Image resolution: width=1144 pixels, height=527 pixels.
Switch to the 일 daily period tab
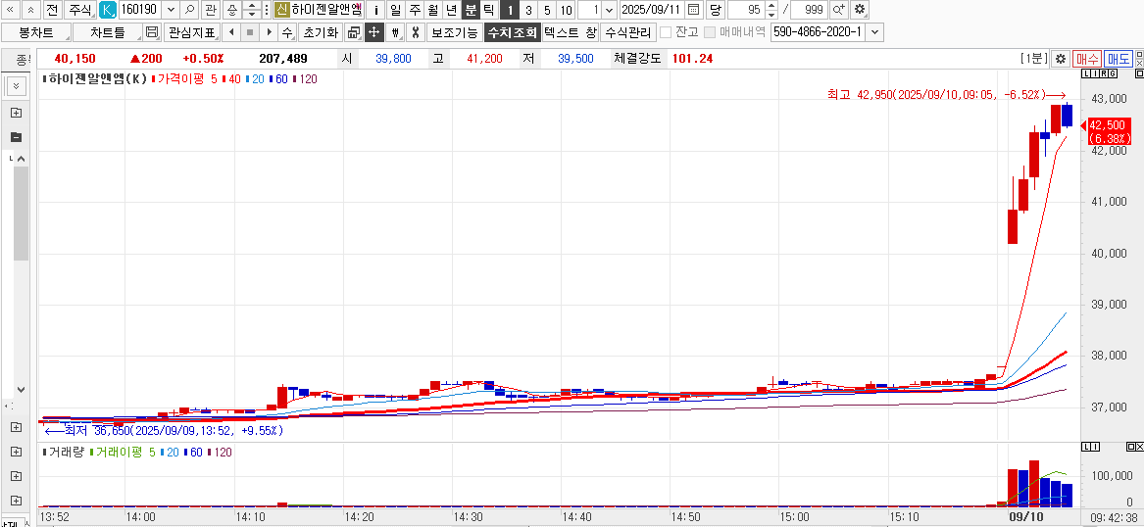(395, 10)
